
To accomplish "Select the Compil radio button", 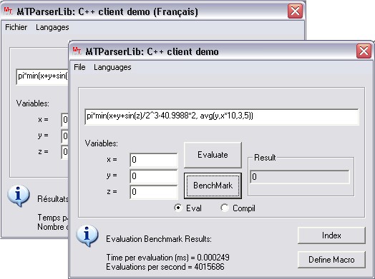I will click(x=238, y=208).
